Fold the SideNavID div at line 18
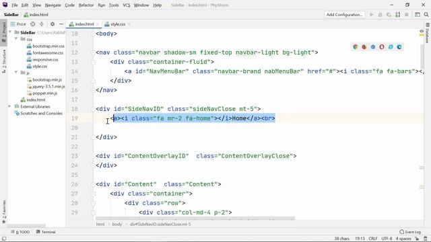This screenshot has width=431, height=242. tap(93, 109)
